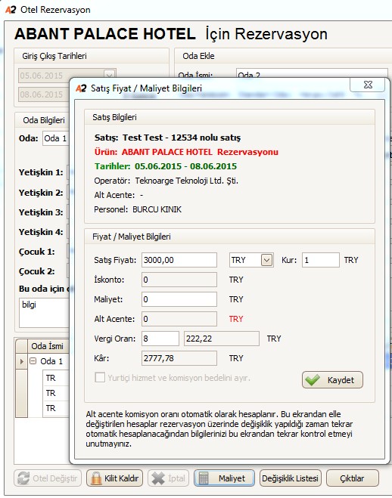This screenshot has width=392, height=498.
Task: Click the red TRY beside Alt Acente
Action: point(236,319)
